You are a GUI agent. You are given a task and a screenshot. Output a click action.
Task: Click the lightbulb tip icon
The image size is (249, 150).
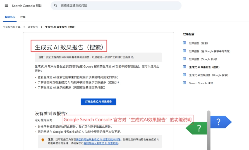click(x=43, y=140)
